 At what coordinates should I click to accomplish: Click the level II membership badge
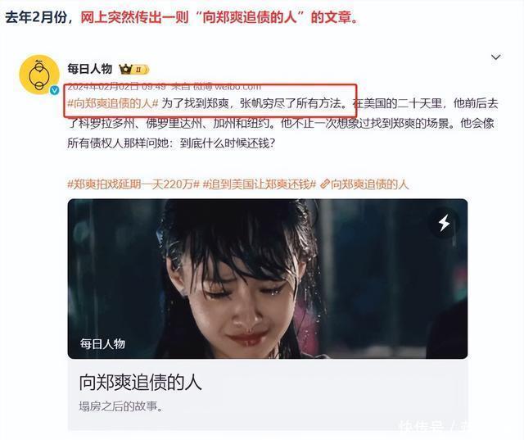[140, 70]
